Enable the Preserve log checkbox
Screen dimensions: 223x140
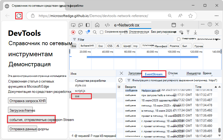[102, 32]
